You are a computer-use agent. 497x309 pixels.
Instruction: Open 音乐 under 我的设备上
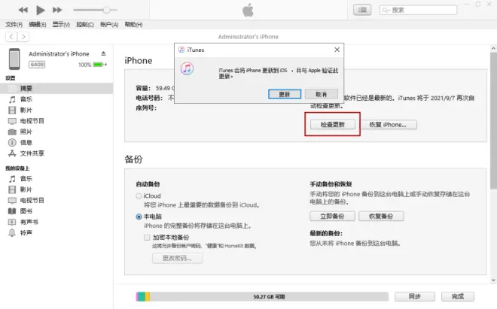pos(26,179)
